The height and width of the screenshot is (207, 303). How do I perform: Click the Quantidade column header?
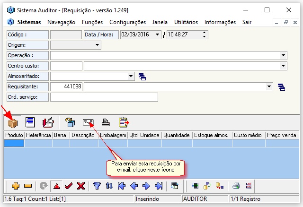tap(176, 135)
